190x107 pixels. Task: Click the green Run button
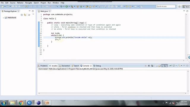click(x=66, y=7)
